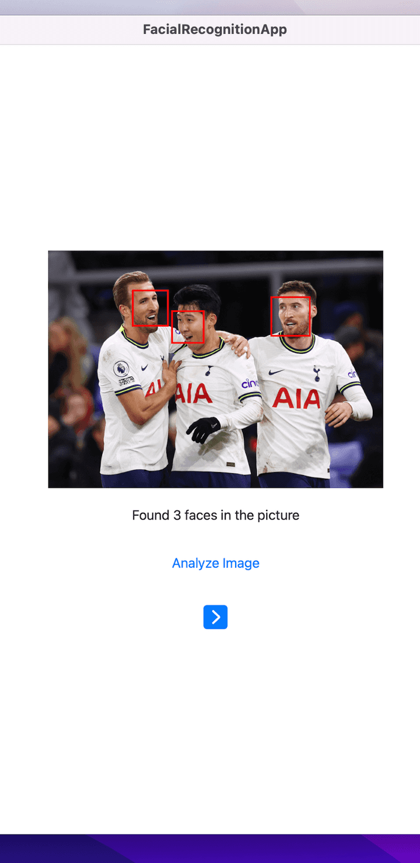Screen dimensions: 420x863
Task: Click the Nike swoosh on leftmost player's shirt
Action: click(x=145, y=368)
